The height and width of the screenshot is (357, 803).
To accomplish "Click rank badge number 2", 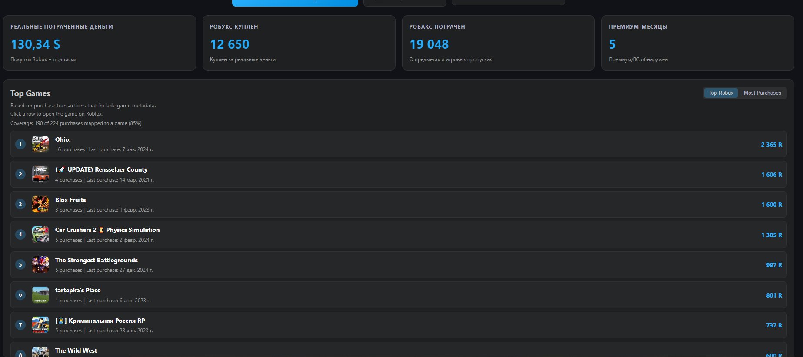I will coord(20,174).
